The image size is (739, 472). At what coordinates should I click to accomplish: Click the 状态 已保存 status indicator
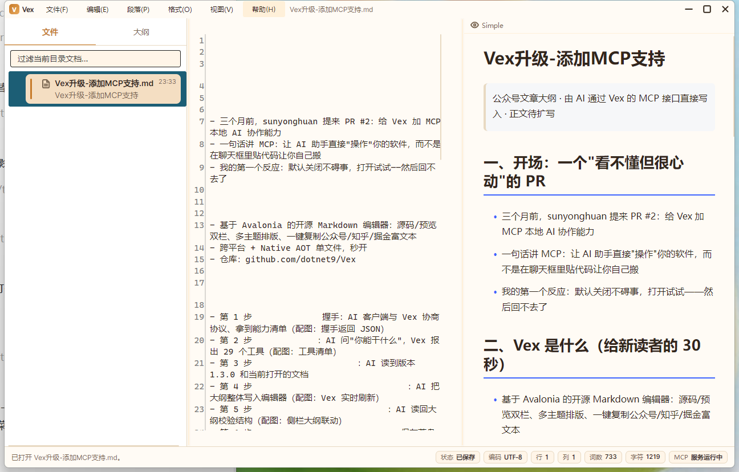[458, 457]
